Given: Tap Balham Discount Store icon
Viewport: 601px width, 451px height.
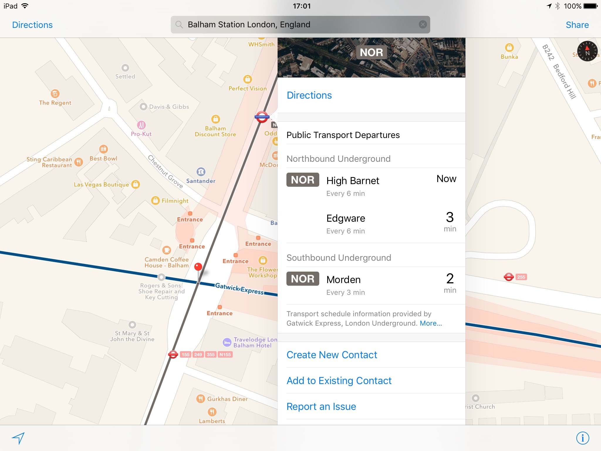Looking at the screenshot, I should pyautogui.click(x=215, y=119).
